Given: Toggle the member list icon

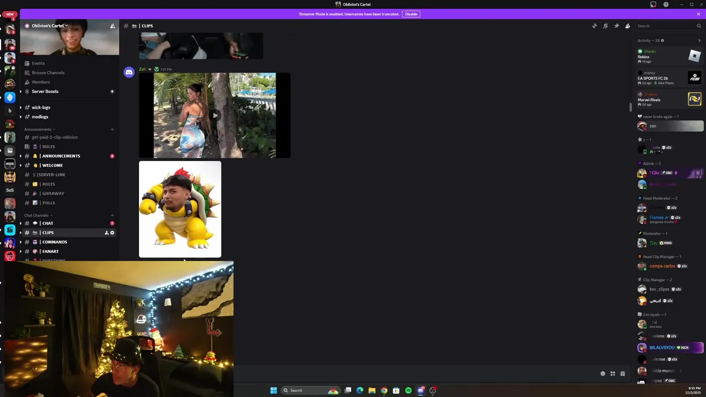Looking at the screenshot, I should pos(628,26).
